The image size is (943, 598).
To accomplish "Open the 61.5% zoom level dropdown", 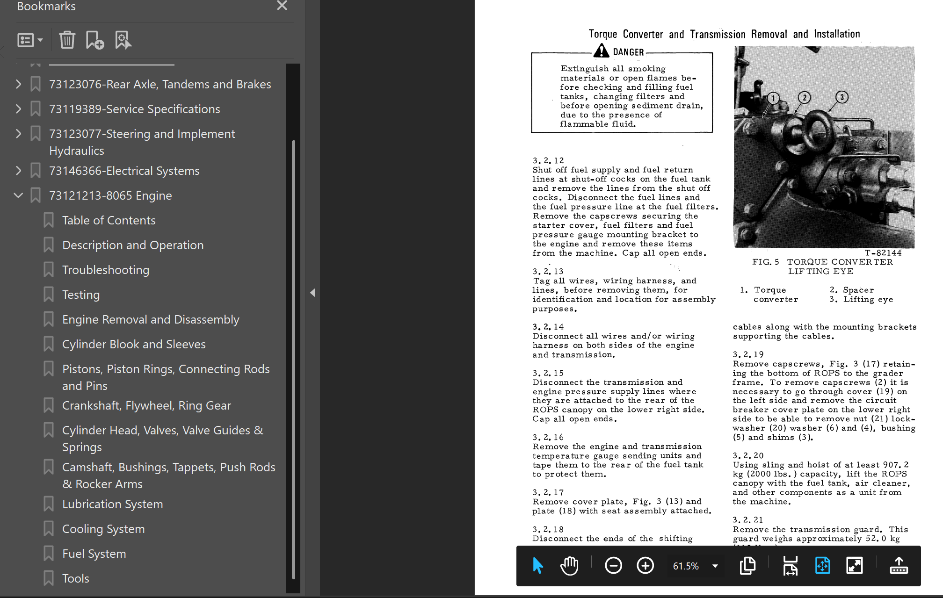I will 715,566.
